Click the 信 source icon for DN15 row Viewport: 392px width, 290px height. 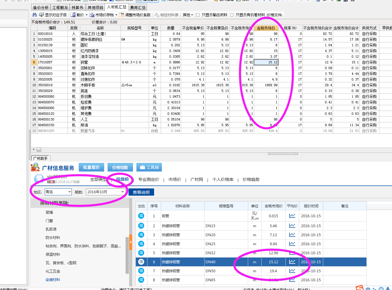pos(141,226)
